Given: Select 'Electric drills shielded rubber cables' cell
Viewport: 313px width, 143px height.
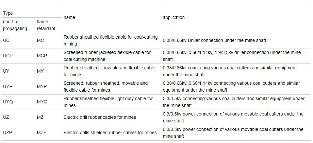Looking at the screenshot, I should tap(111, 133).
